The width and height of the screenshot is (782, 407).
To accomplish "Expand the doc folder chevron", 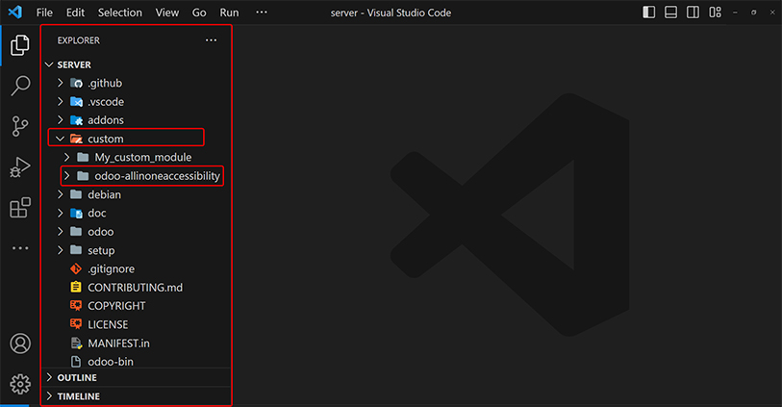I will click(x=60, y=213).
